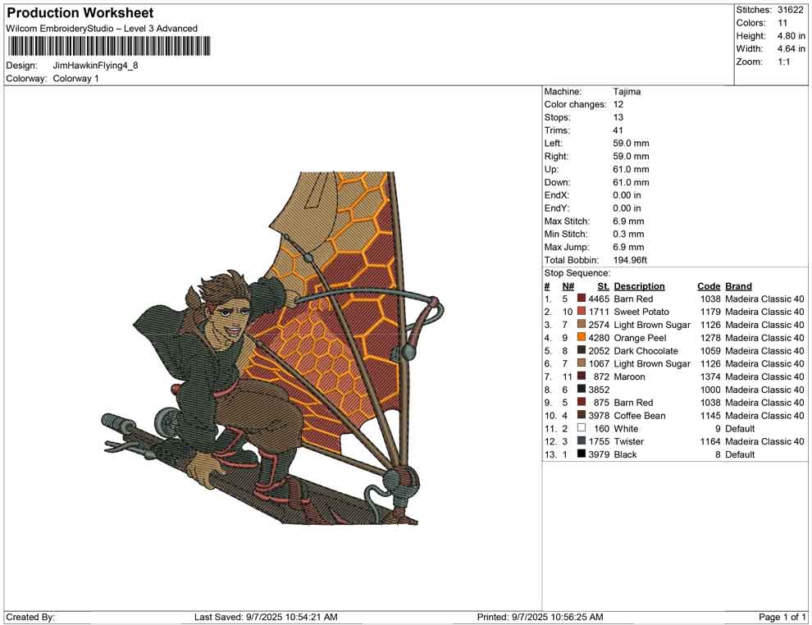This screenshot has width=812, height=625.
Task: Click the "Left:" label
Action: (553, 144)
